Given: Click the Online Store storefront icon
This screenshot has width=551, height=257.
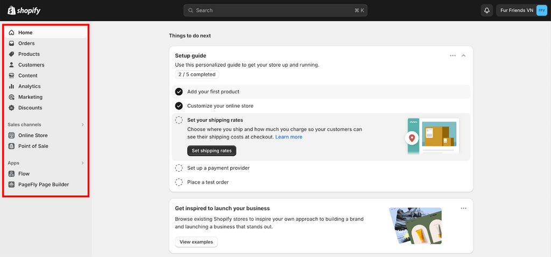Looking at the screenshot, I should point(12,135).
